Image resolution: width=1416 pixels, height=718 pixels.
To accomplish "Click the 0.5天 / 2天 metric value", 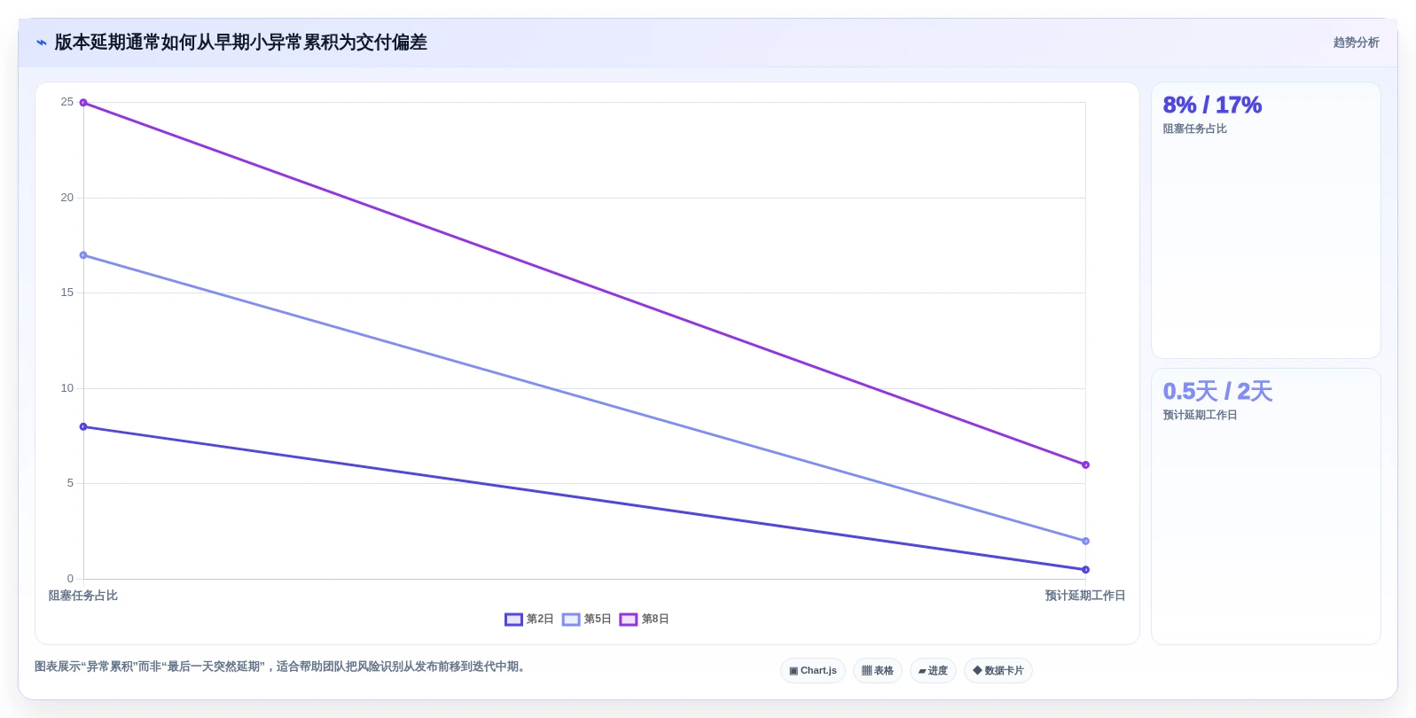I will point(1217,392).
